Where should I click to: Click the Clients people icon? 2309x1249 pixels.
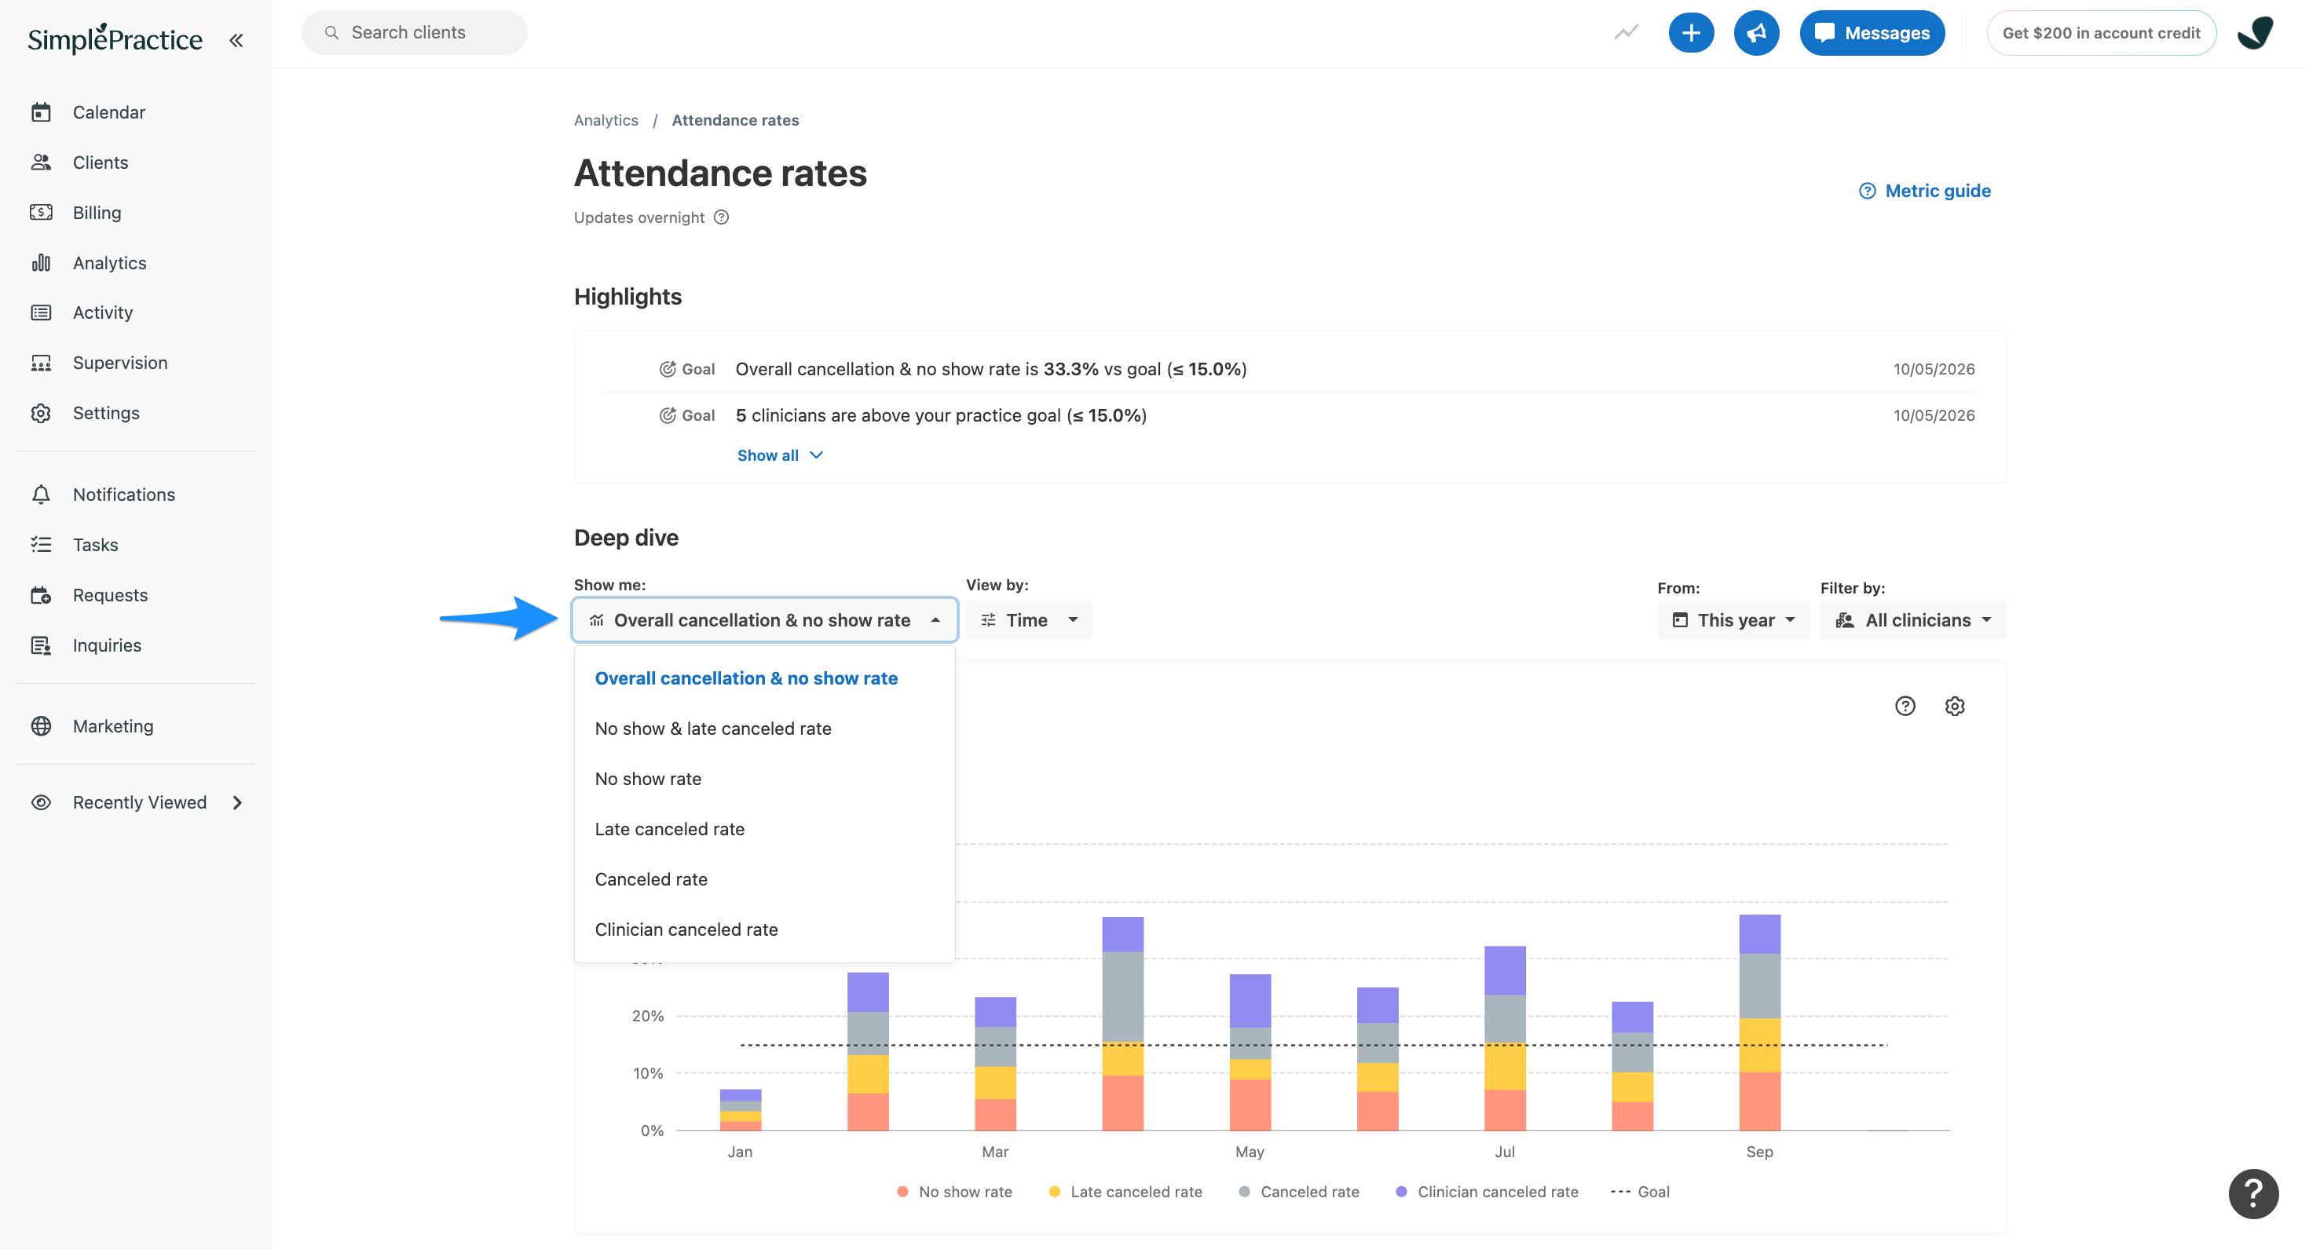click(41, 163)
